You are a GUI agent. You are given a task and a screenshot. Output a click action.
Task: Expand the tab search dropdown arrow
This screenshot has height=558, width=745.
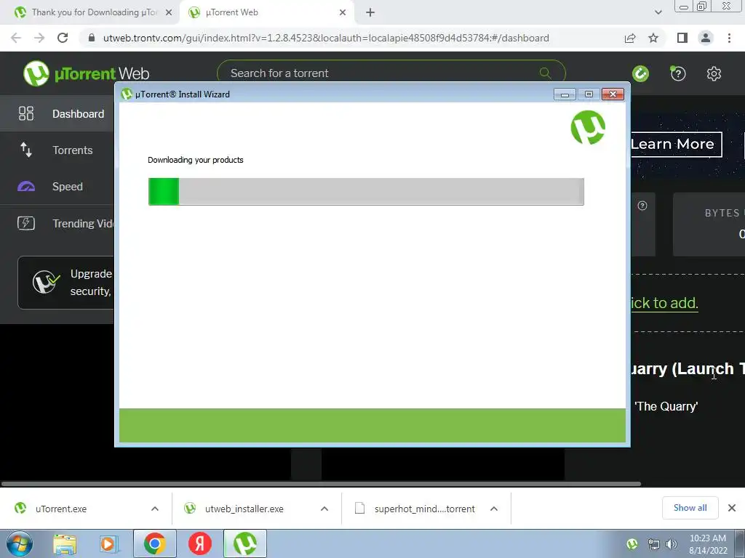click(658, 12)
